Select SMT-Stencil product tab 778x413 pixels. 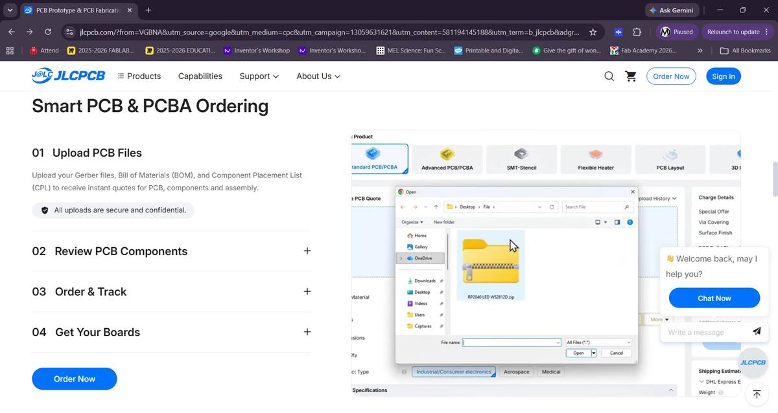click(521, 159)
